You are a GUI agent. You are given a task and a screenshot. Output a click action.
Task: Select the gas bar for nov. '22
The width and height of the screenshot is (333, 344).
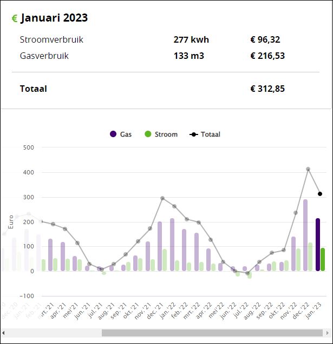tap(293, 253)
